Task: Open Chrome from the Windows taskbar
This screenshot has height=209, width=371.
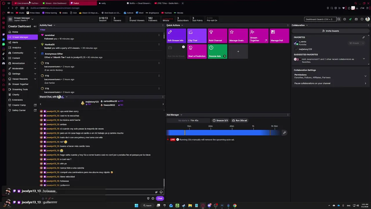Action: click(x=235, y=206)
